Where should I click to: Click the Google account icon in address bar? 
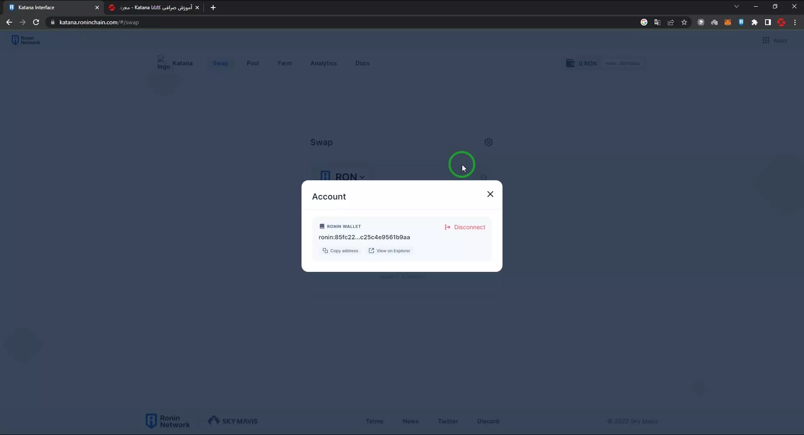644,22
